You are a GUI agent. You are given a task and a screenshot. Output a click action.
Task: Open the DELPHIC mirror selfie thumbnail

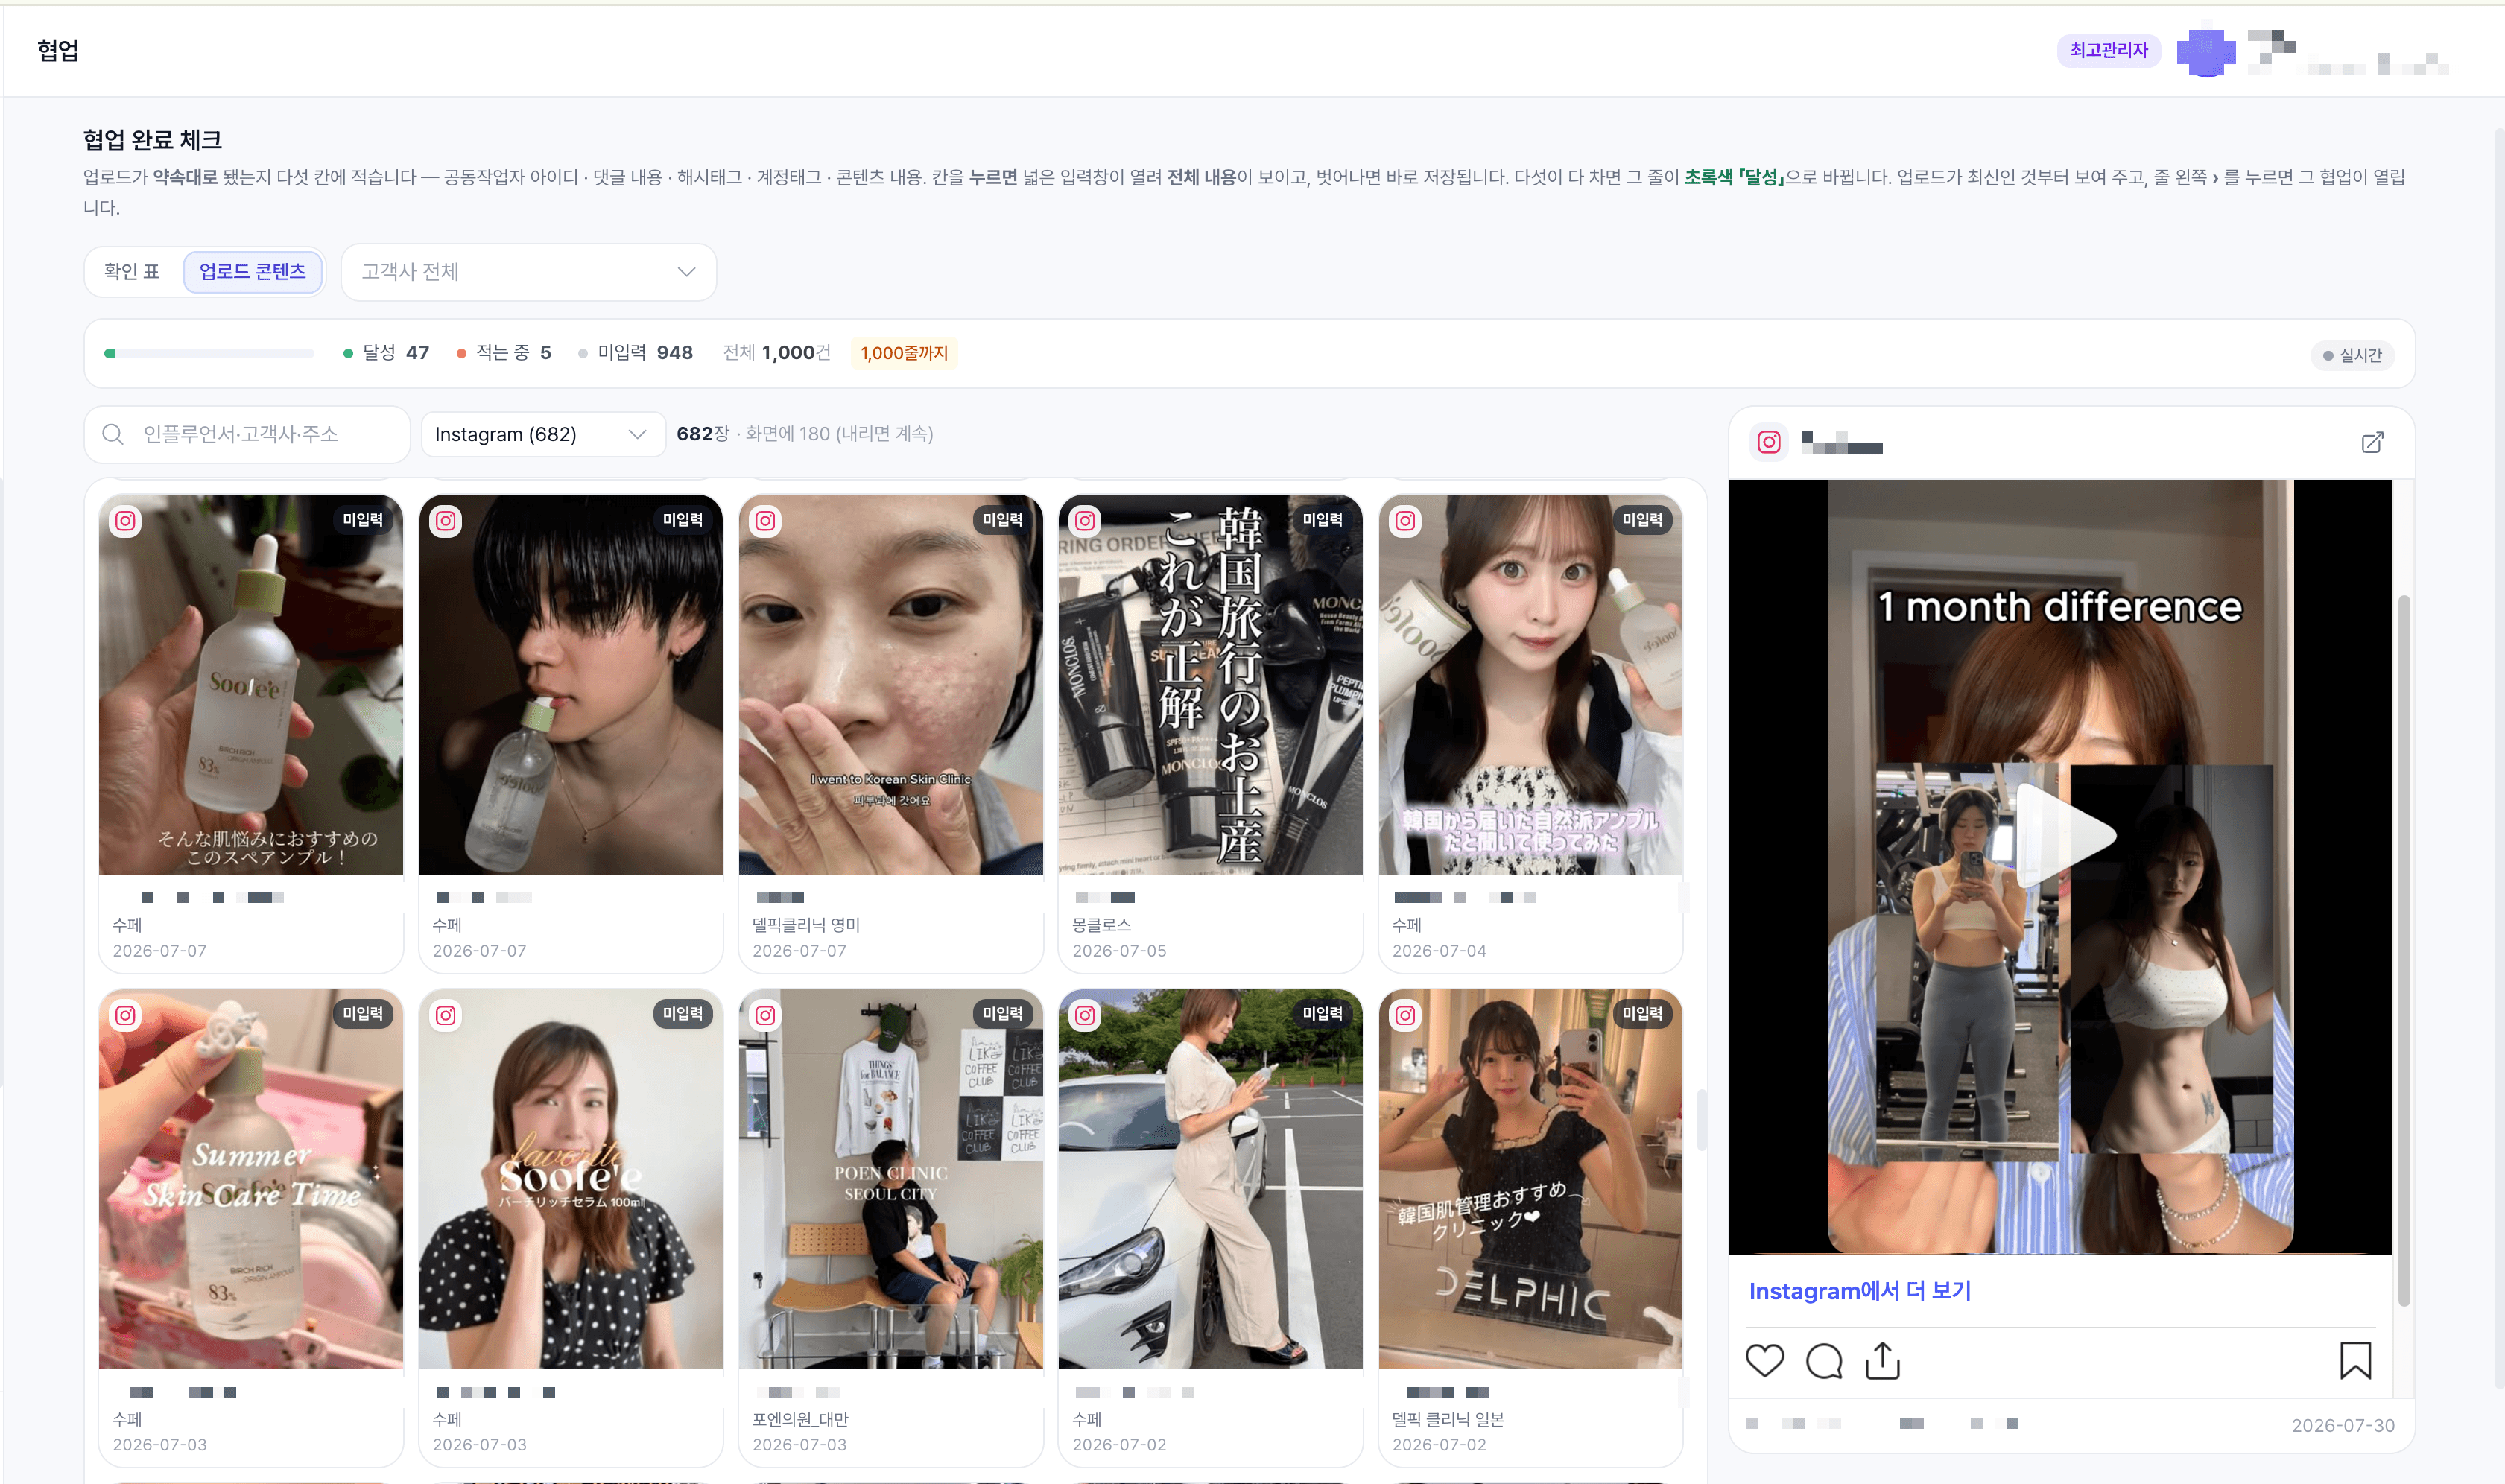(x=1530, y=1179)
